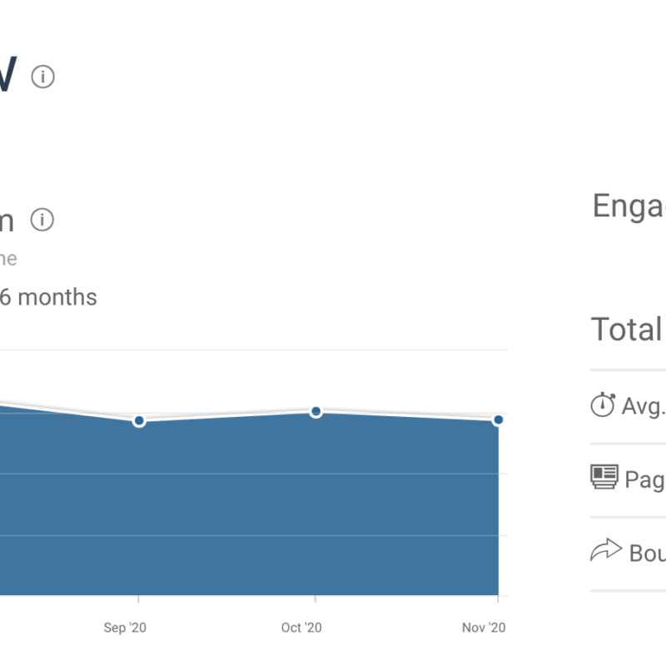
Task: Click the 'Bou' metric label
Action: point(647,554)
